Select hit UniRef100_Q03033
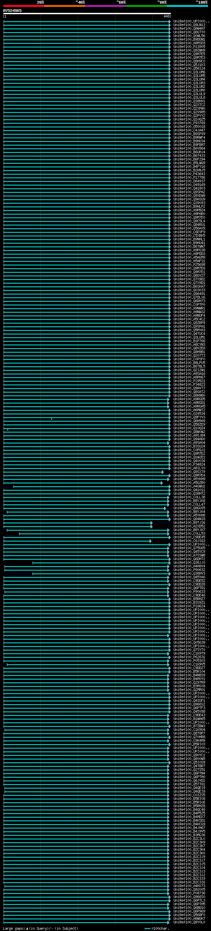This screenshot has height=931, width=211. pyautogui.click(x=189, y=290)
